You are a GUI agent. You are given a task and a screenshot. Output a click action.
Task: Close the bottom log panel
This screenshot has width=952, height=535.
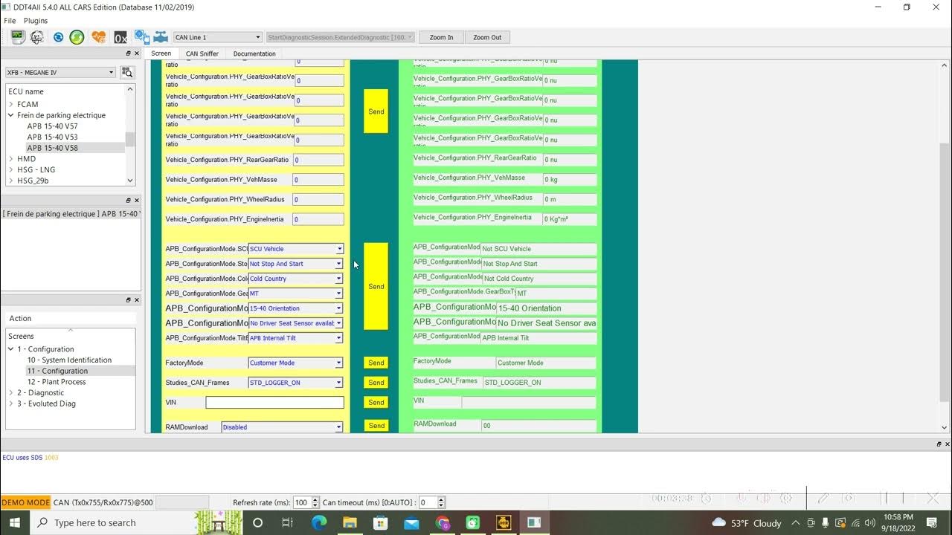coord(948,444)
